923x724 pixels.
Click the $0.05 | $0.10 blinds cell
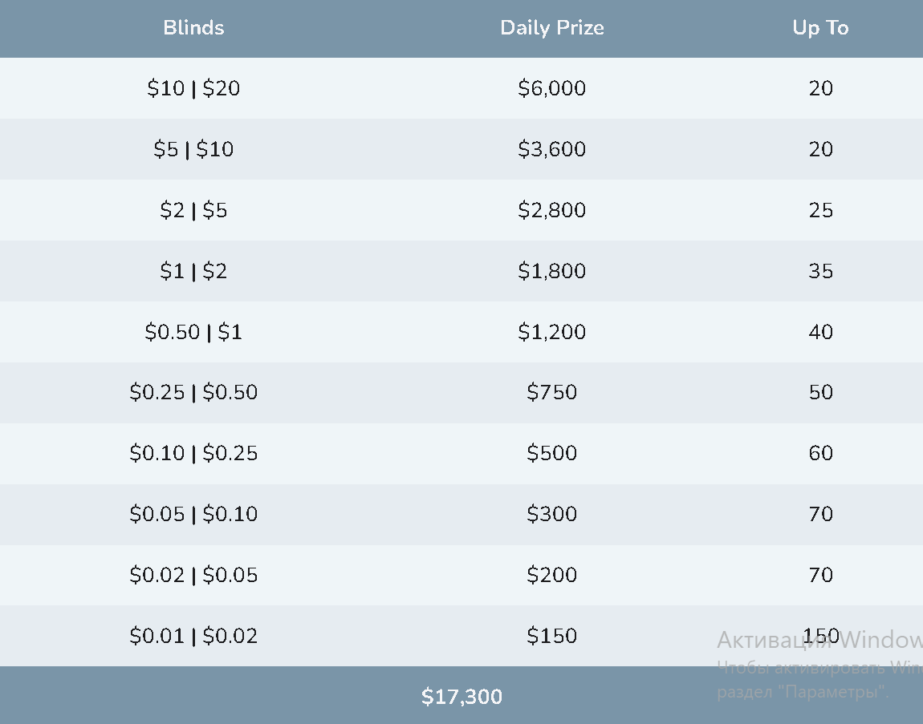click(x=193, y=514)
